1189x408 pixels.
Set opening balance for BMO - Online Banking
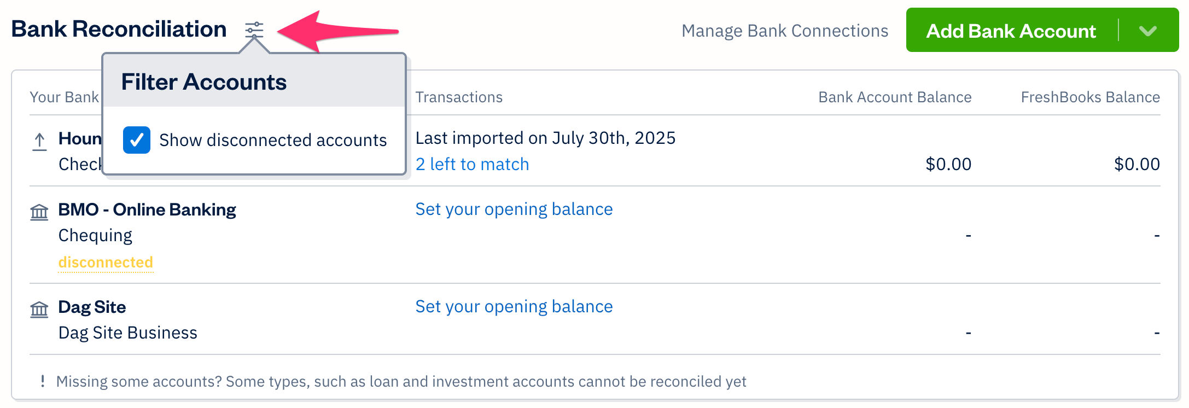coord(514,209)
